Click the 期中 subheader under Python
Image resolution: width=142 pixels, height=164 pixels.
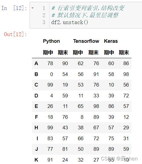click(48, 52)
